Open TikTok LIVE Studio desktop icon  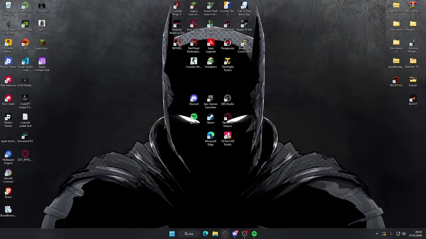[227, 139]
